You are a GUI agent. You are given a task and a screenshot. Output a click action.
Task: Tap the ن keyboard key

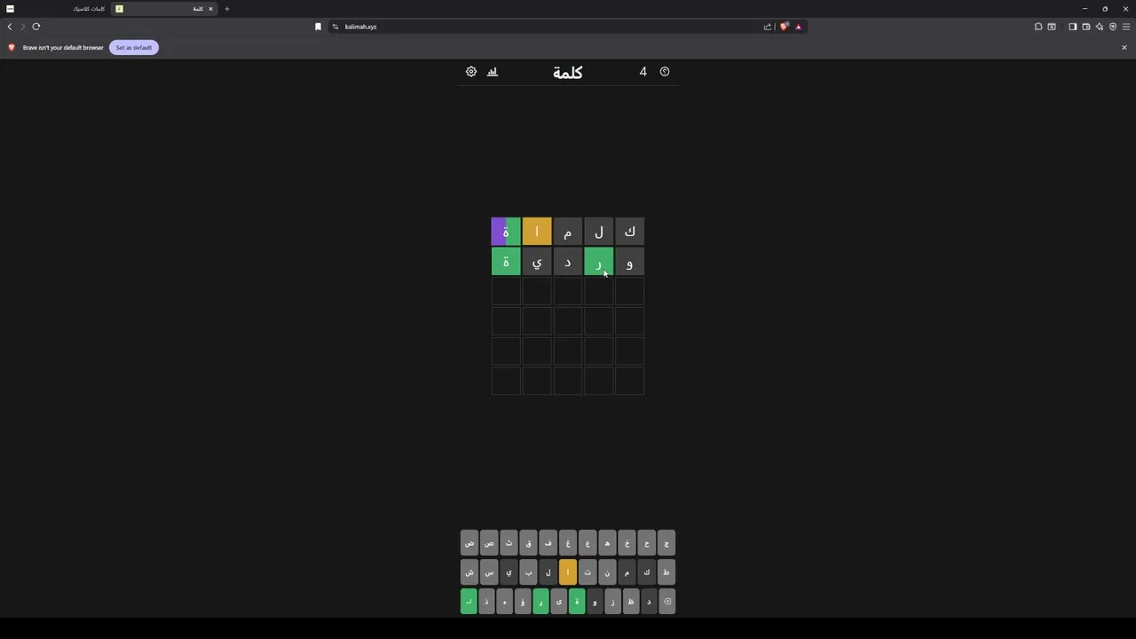[x=607, y=572]
